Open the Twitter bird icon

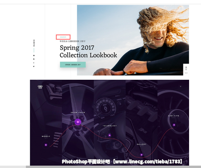point(34,67)
